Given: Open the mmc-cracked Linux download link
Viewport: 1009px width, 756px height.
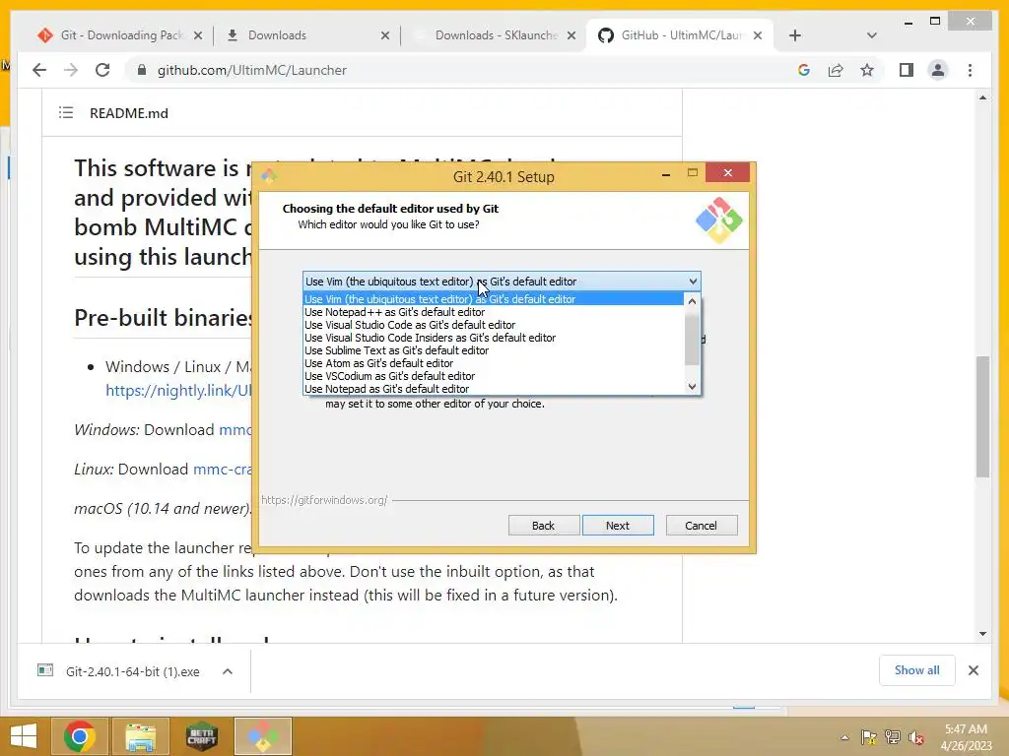Looking at the screenshot, I should tap(222, 470).
